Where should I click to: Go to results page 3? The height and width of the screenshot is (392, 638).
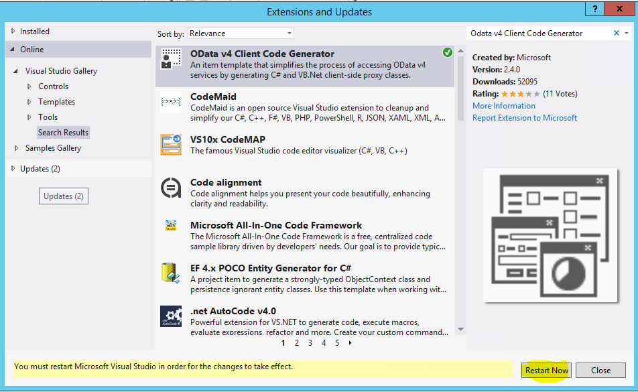click(x=310, y=343)
